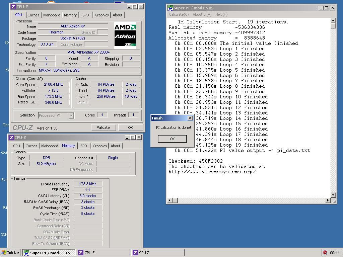Click the DRAM Frequency 173.3 MHz value
Screen dimensions: 343x257
pyautogui.click(x=88, y=184)
